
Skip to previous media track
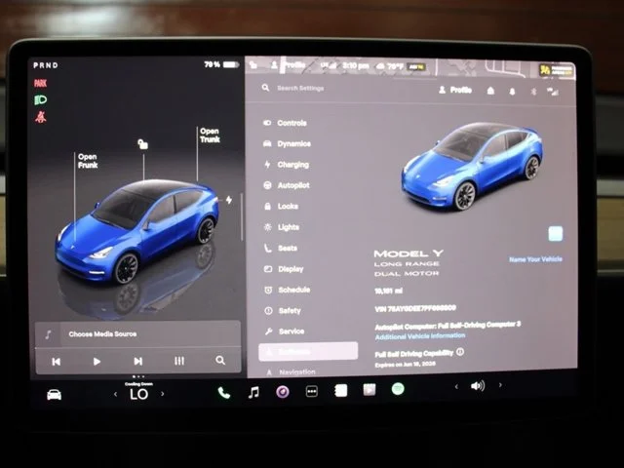(x=57, y=362)
